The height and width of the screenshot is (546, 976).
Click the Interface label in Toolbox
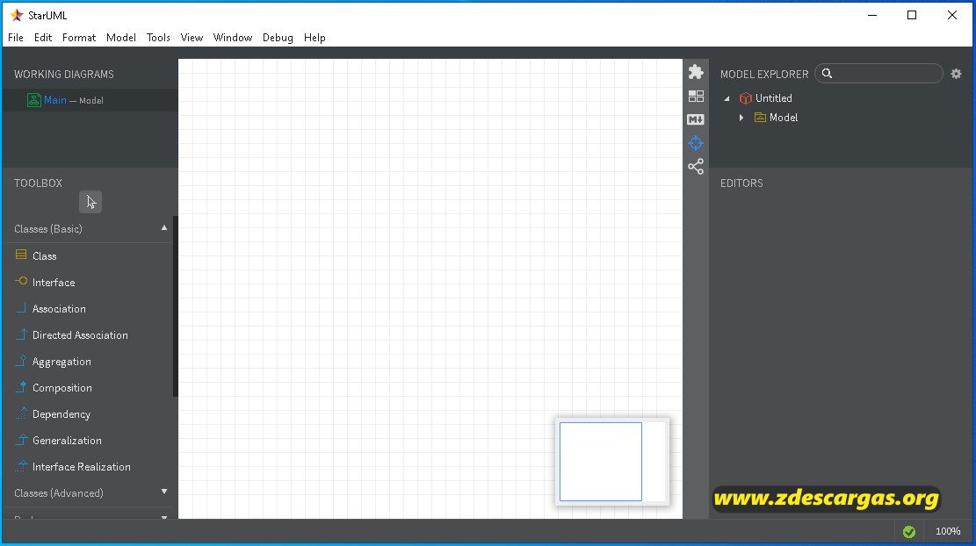click(x=54, y=283)
